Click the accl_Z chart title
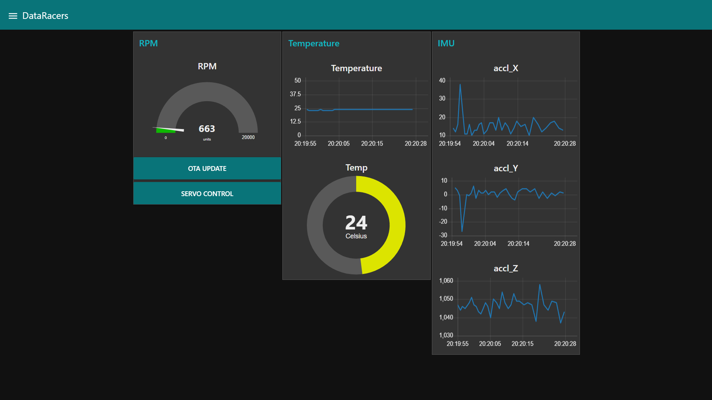Screen dimensions: 712x400 tap(506, 268)
